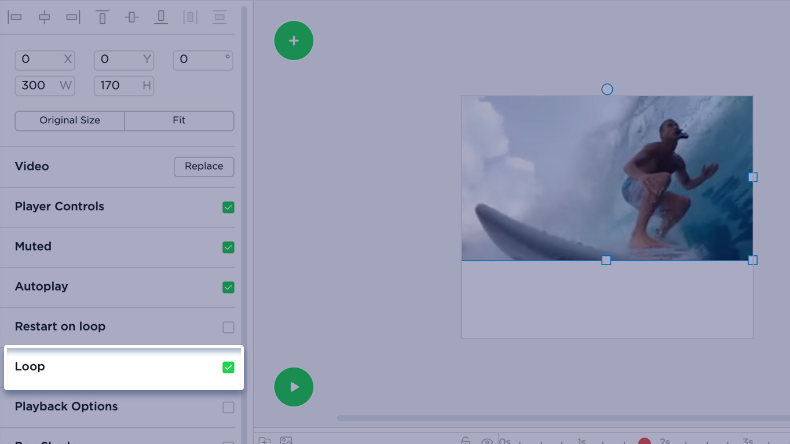The width and height of the screenshot is (790, 444).
Task: Uncheck the Player Controls checkbox
Action: point(228,207)
